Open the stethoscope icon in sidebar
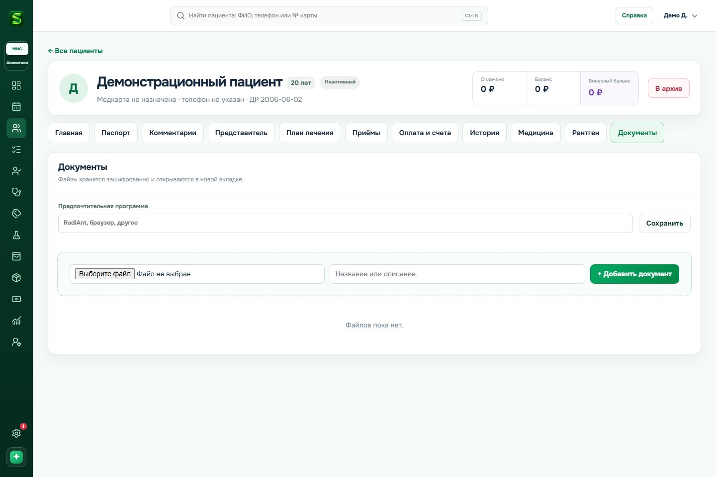Image resolution: width=716 pixels, height=477 pixels. [16, 192]
